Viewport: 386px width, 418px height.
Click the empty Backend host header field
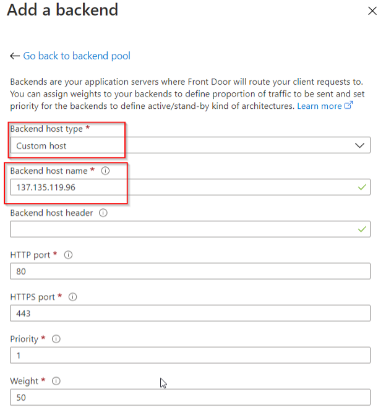[190, 229]
